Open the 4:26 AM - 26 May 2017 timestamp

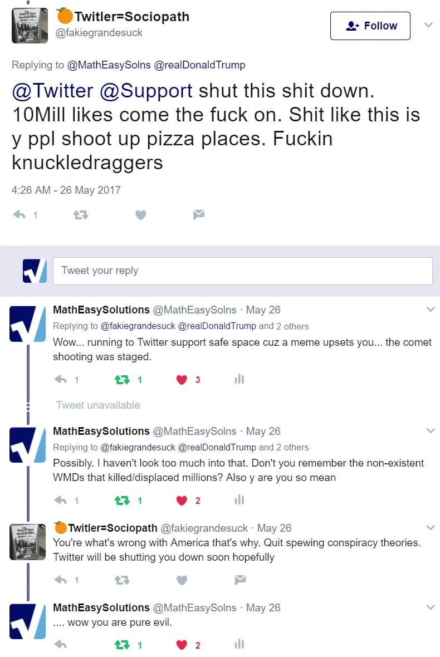click(66, 190)
